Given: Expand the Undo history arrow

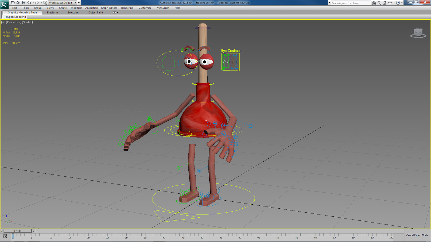Looking at the screenshot, I should coord(33,2).
